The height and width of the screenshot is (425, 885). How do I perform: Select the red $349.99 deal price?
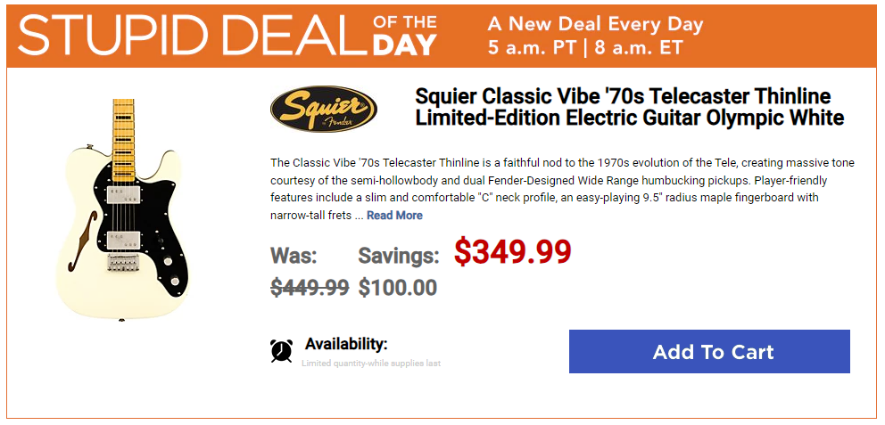(512, 252)
